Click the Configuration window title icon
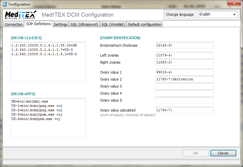This screenshot has width=243, height=167. coord(5,4)
